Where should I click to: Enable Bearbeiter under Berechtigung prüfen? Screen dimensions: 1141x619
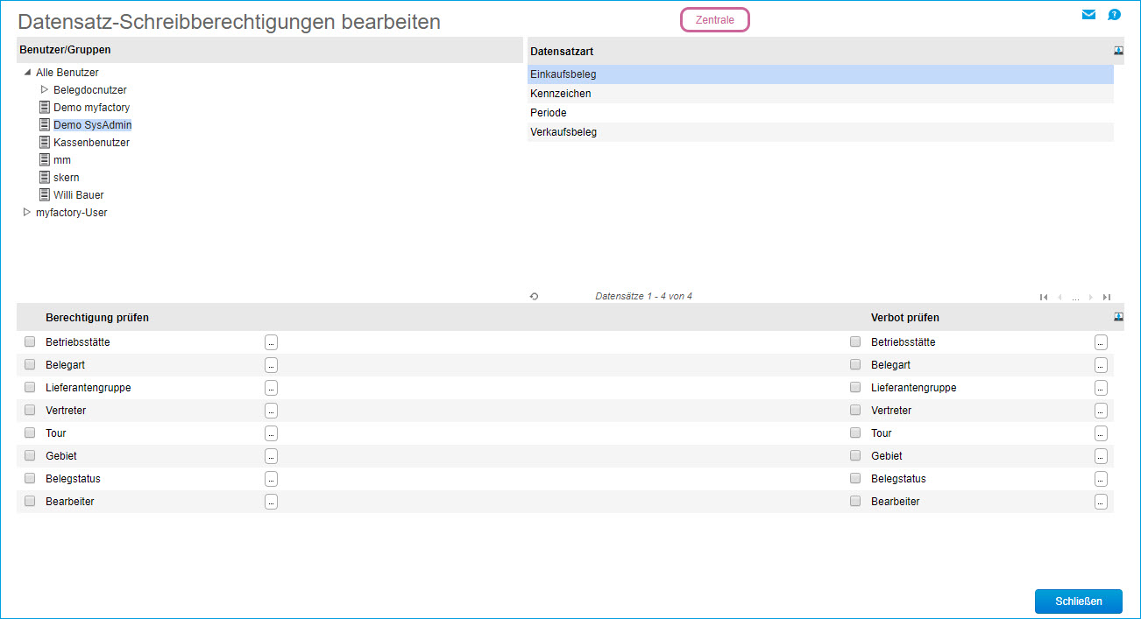pyautogui.click(x=30, y=501)
